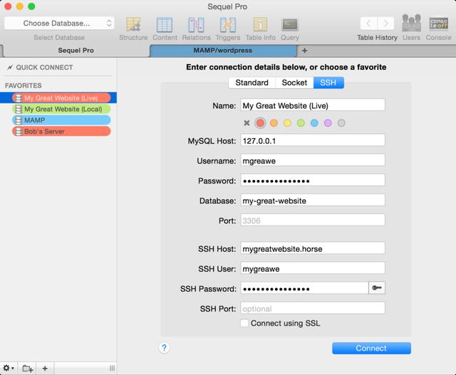Switch to the Socket connection tab
Screen dimensions: 456x375
(294, 83)
